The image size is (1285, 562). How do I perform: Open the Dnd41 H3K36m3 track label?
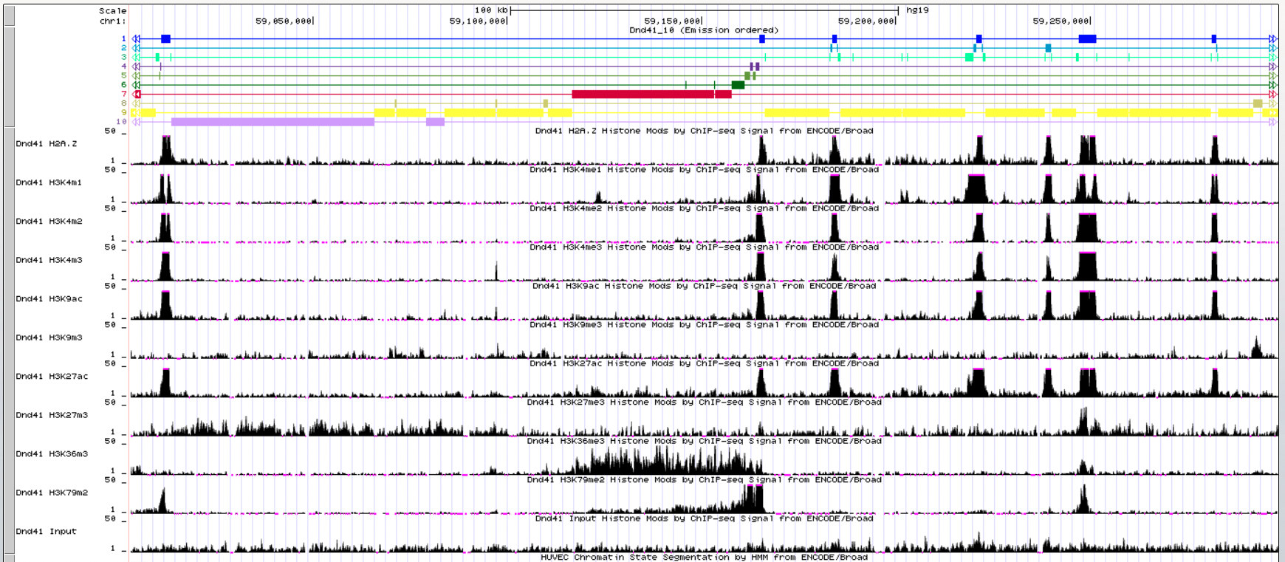pos(52,453)
